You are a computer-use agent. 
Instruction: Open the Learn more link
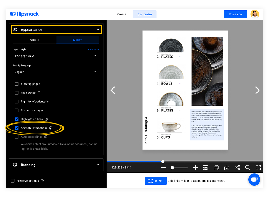(x=93, y=49)
